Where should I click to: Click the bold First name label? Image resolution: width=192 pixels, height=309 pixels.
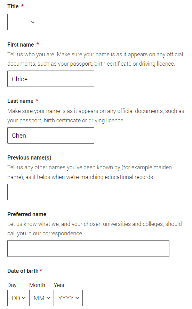(21, 45)
